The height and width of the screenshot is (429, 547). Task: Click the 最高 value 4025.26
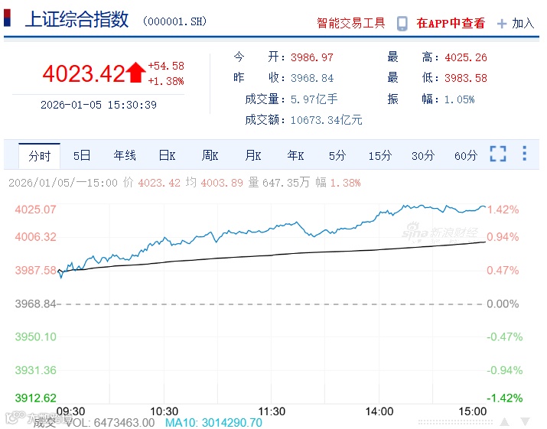tap(466, 57)
